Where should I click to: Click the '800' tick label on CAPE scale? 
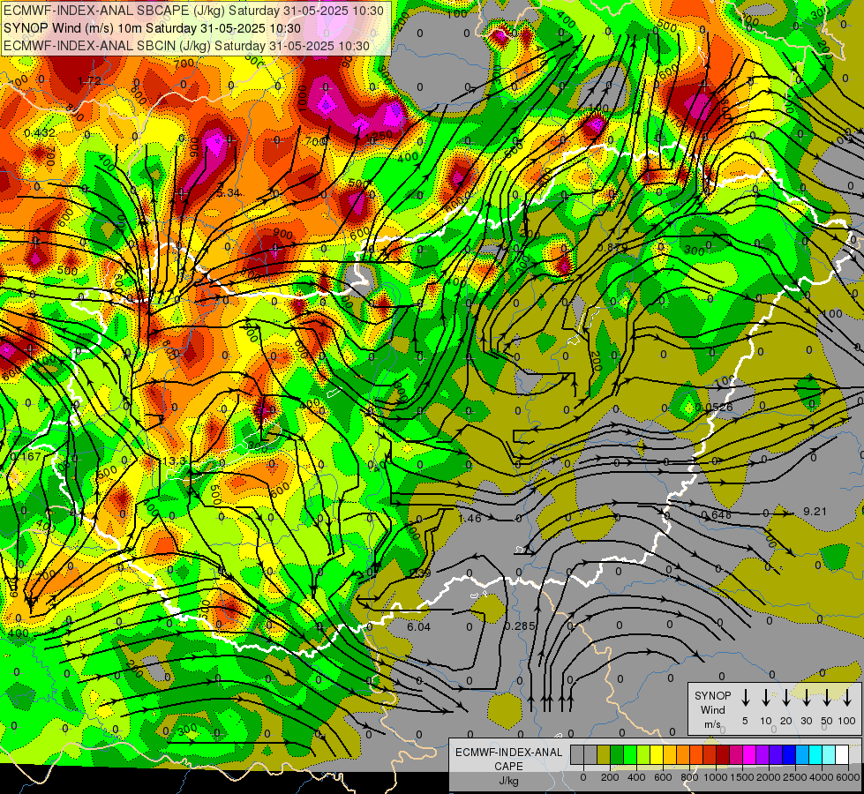click(x=689, y=777)
